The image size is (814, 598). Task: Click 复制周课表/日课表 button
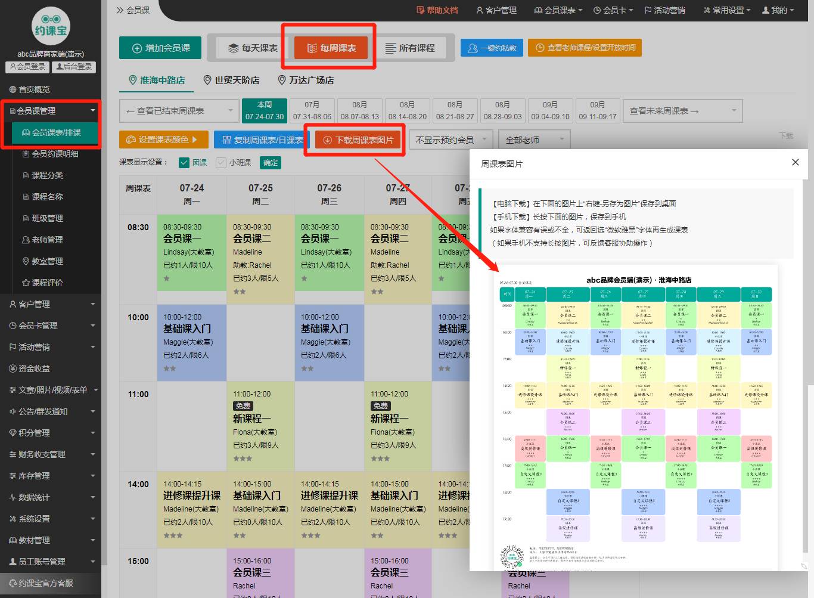click(262, 140)
